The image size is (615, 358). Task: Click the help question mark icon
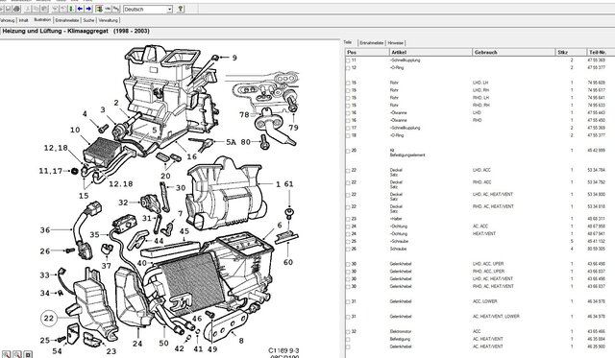pos(181,9)
